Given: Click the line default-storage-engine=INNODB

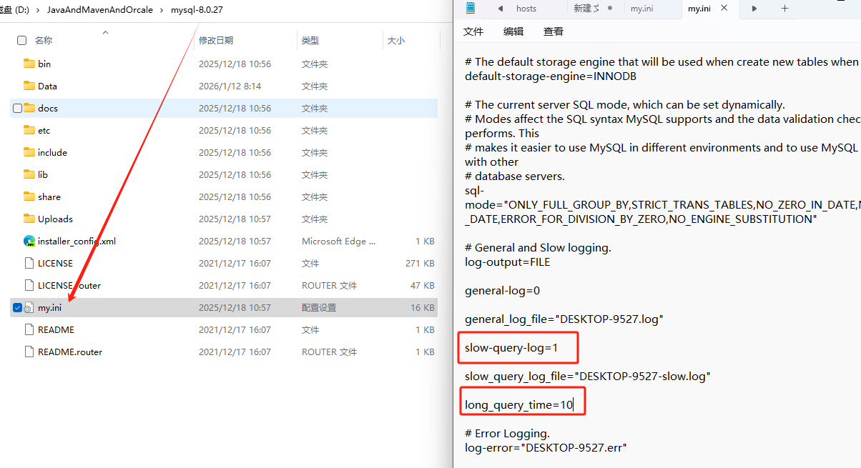Looking at the screenshot, I should pos(551,76).
